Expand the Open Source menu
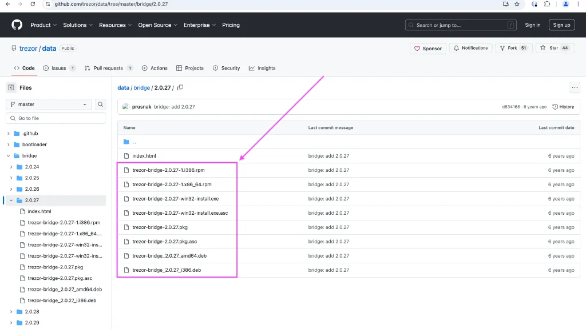The height and width of the screenshot is (329, 586). coord(157,25)
